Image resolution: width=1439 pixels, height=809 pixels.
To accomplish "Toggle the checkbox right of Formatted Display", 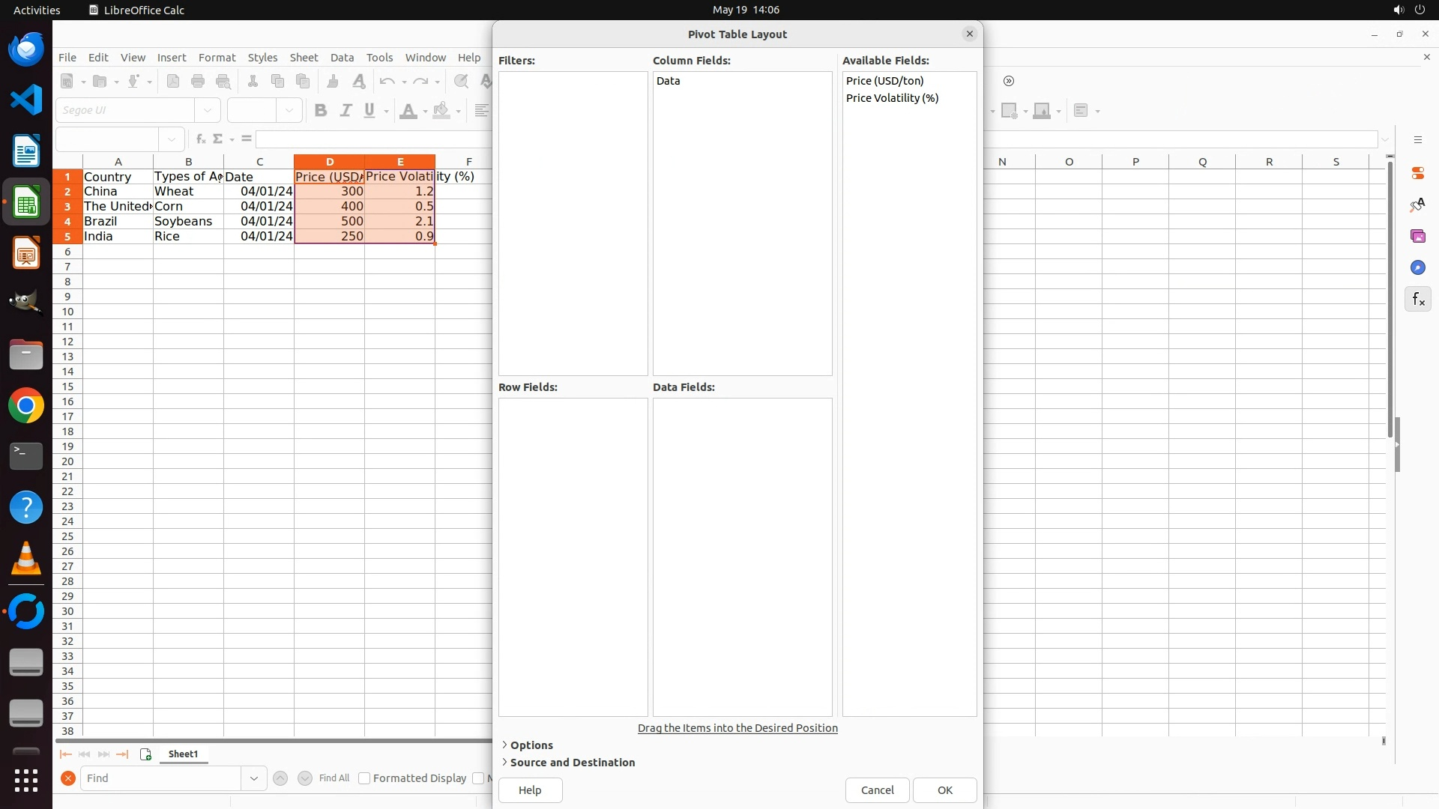I will (478, 778).
